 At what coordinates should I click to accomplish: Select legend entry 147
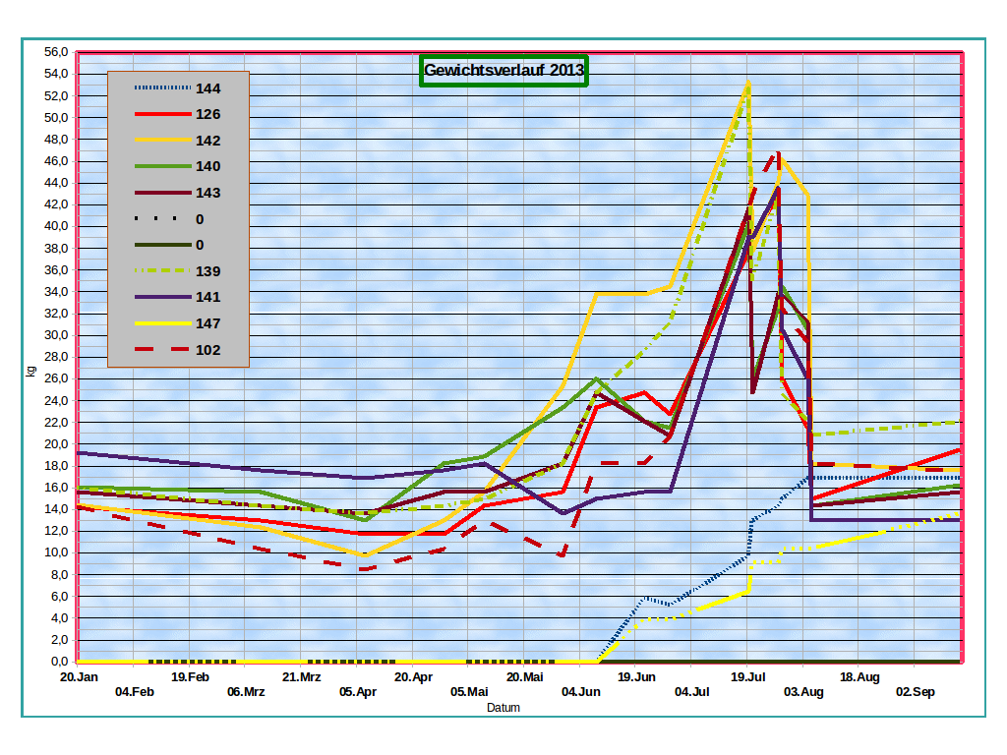coord(177,323)
